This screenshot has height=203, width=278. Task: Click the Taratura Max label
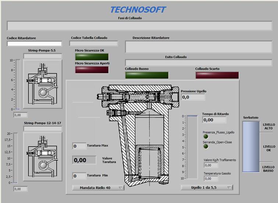click(x=97, y=146)
